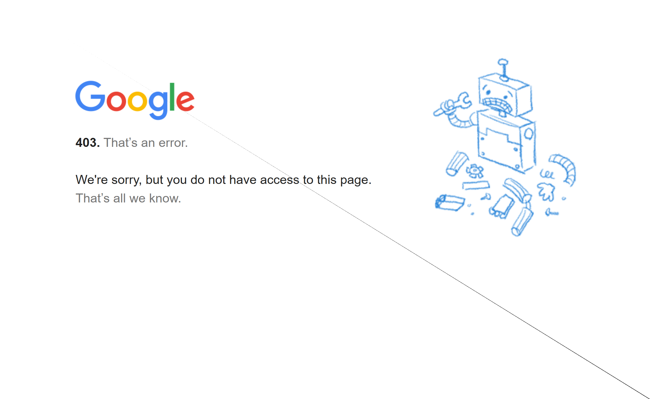Image resolution: width=650 pixels, height=399 pixels.
Task: Click the blue letter G in logo
Action: pyautogui.click(x=90, y=96)
